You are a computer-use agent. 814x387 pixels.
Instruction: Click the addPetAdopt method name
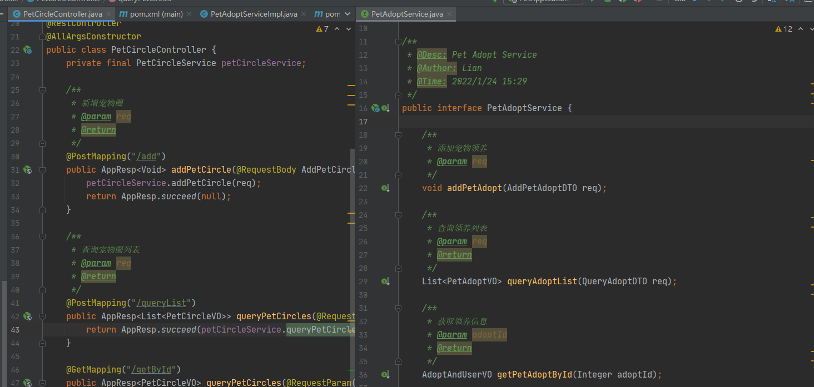click(x=475, y=188)
